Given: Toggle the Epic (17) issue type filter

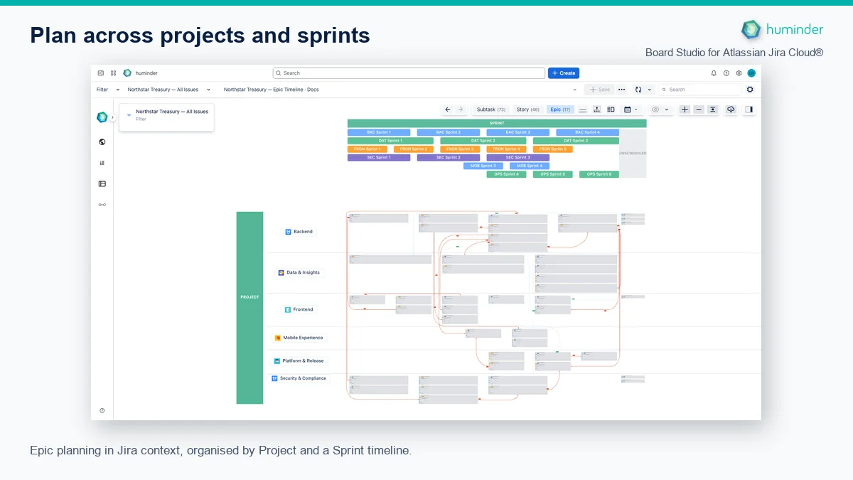Looking at the screenshot, I should (560, 110).
